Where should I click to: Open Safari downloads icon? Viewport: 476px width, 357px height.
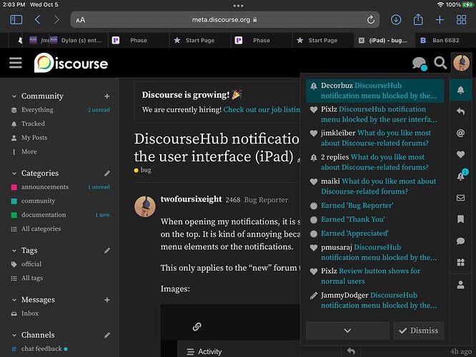tap(395, 20)
